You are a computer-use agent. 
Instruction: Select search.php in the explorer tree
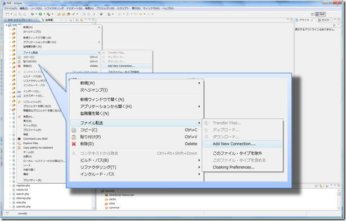[x=23, y=194]
